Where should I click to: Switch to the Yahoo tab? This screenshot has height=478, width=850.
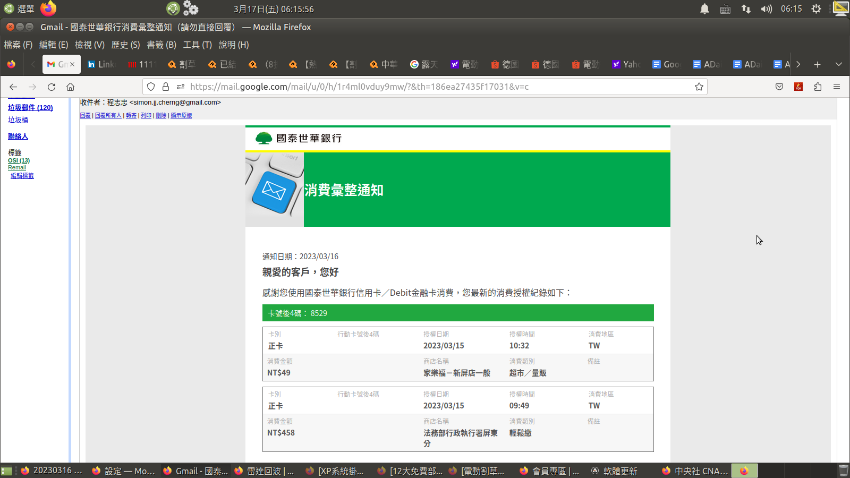pyautogui.click(x=627, y=64)
